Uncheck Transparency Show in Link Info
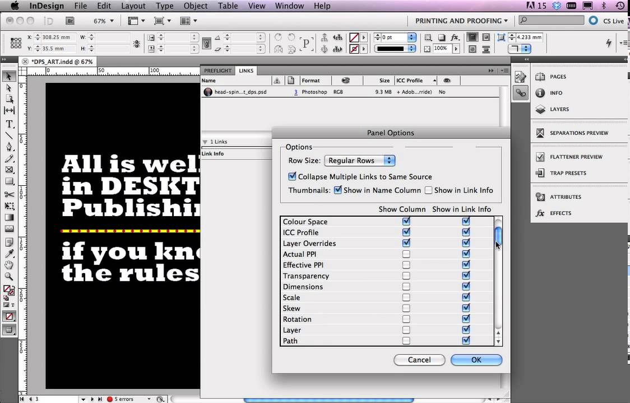Screen dimensions: 630x403 coord(466,275)
